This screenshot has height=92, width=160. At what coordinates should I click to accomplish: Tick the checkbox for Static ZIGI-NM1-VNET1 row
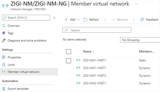tap(68, 61)
